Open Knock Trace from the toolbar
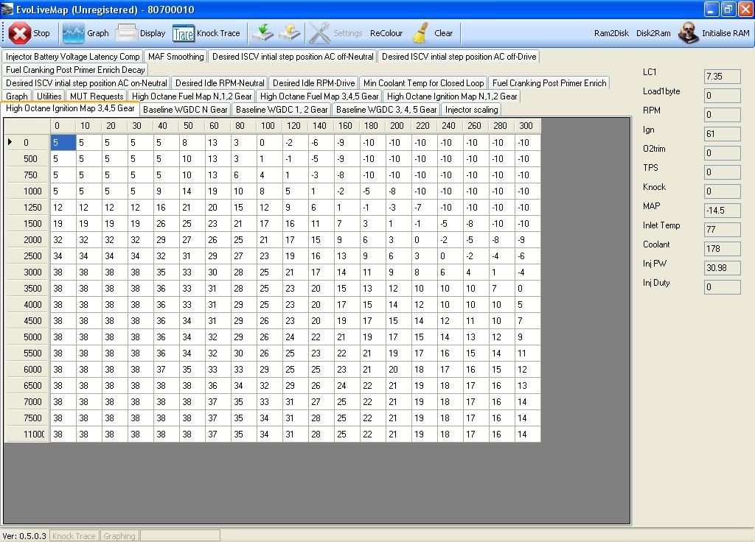Screen dimensions: 755x542 point(184,33)
